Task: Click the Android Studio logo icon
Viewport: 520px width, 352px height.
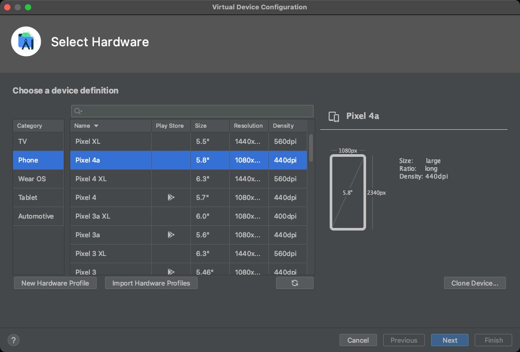Action: [26, 42]
